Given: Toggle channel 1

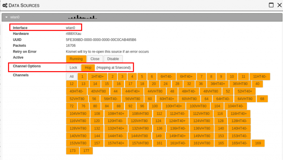Looking at the screenshot, I should (x=82, y=76).
